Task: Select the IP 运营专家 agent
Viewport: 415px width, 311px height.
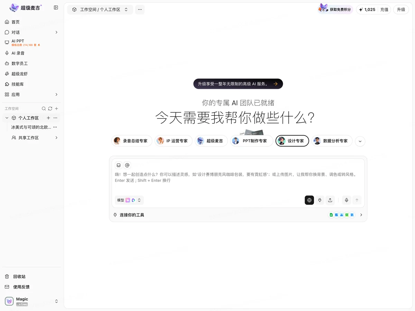Action: (x=174, y=141)
